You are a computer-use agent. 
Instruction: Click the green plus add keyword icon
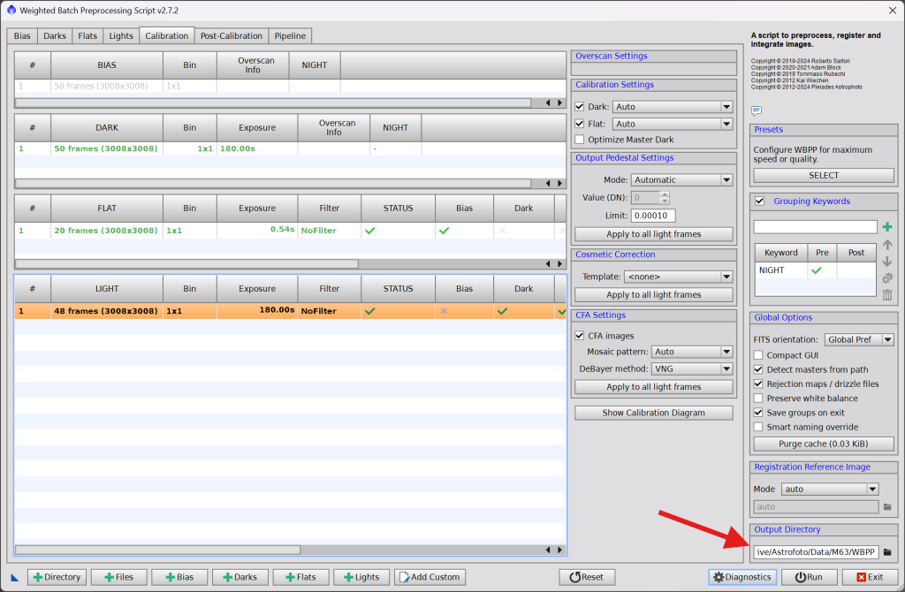(x=887, y=227)
